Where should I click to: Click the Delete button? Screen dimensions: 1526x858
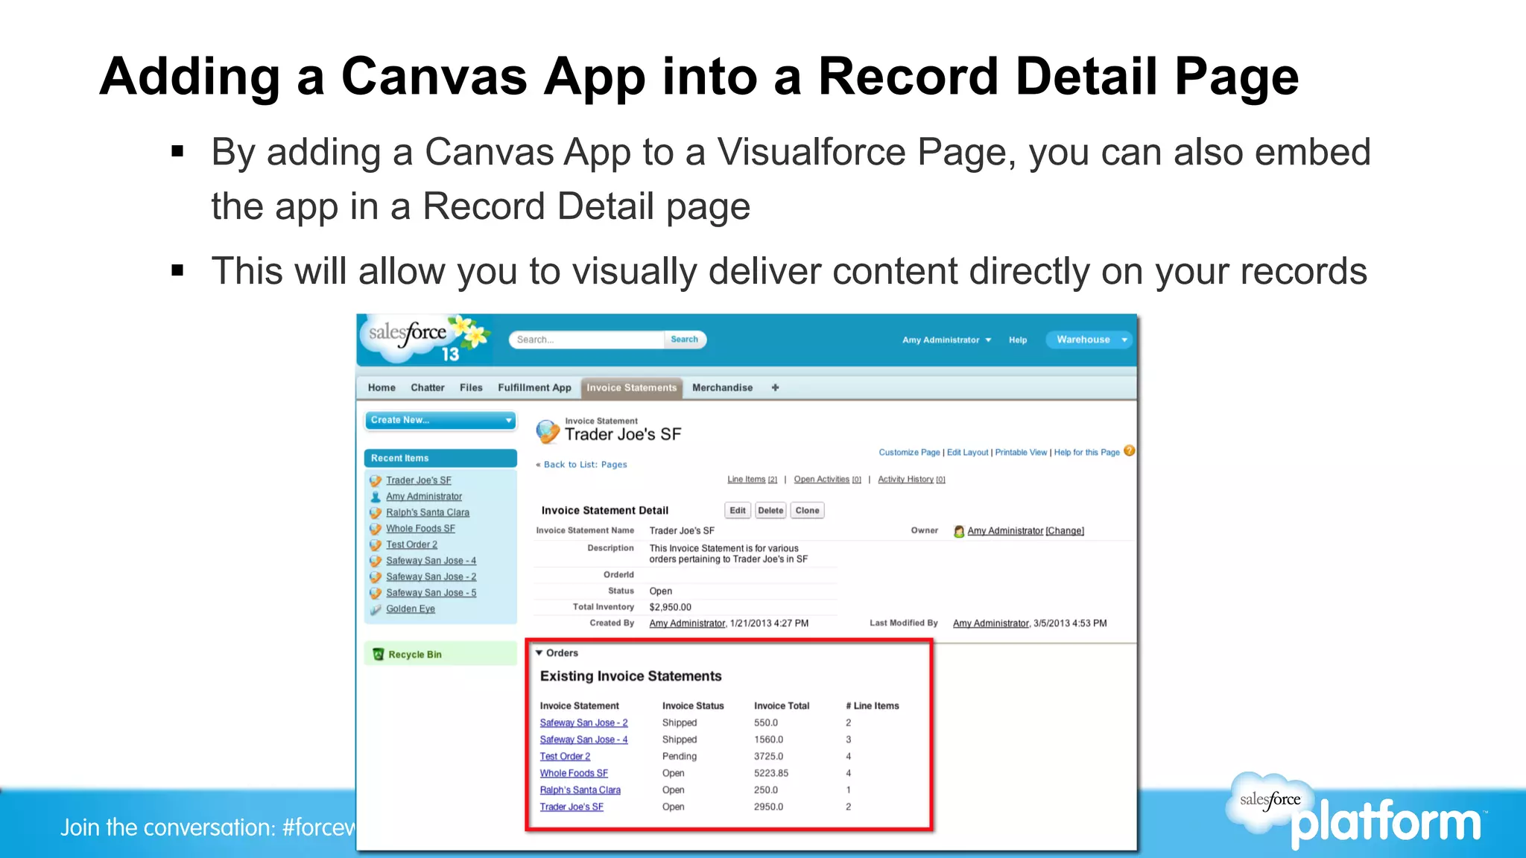point(770,510)
